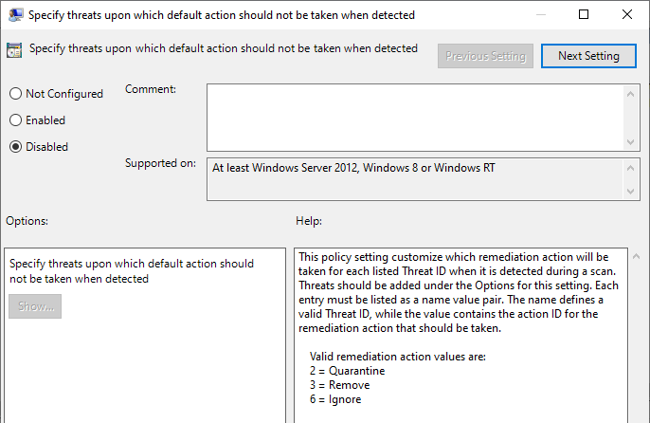The width and height of the screenshot is (650, 423).
Task: Click the Show... button in Options
Action: [x=35, y=306]
